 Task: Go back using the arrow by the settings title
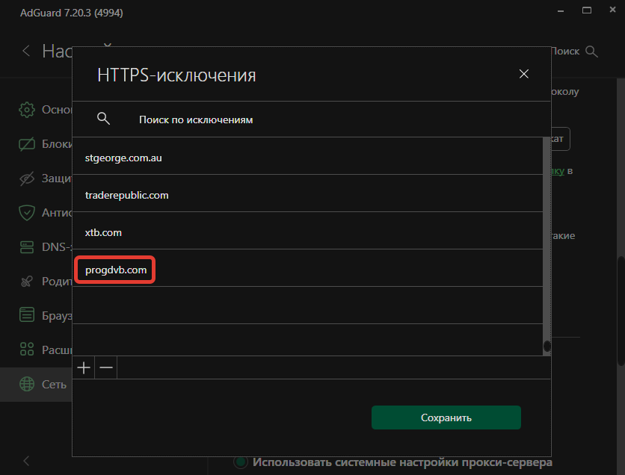click(26, 51)
